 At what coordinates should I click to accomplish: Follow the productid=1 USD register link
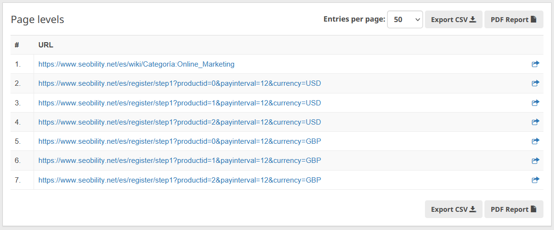pos(179,103)
